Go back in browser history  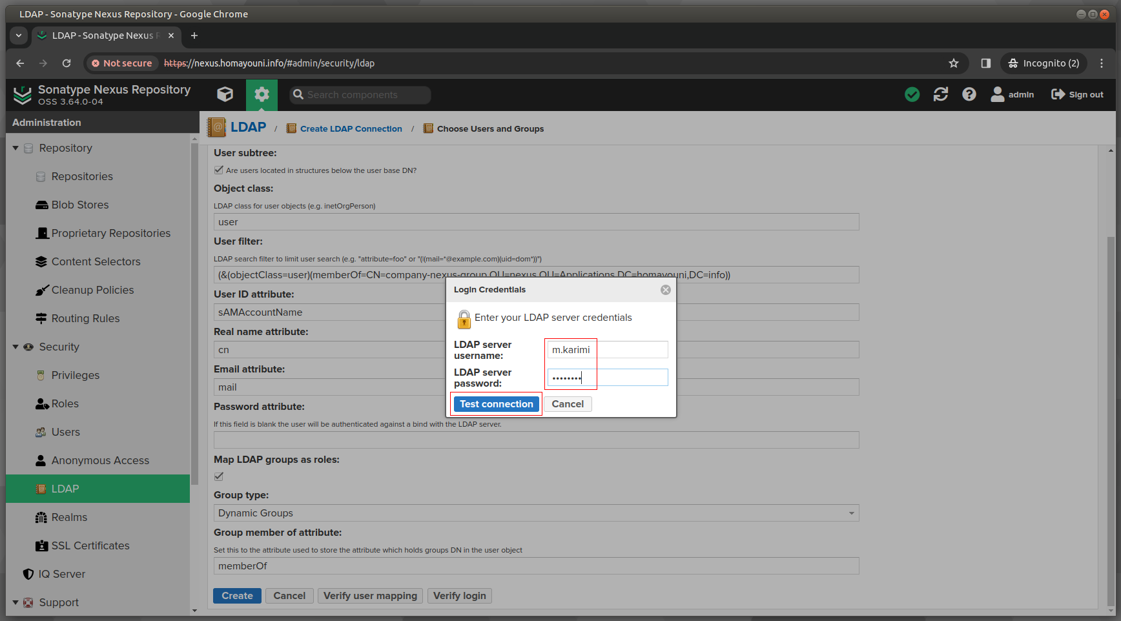point(20,63)
